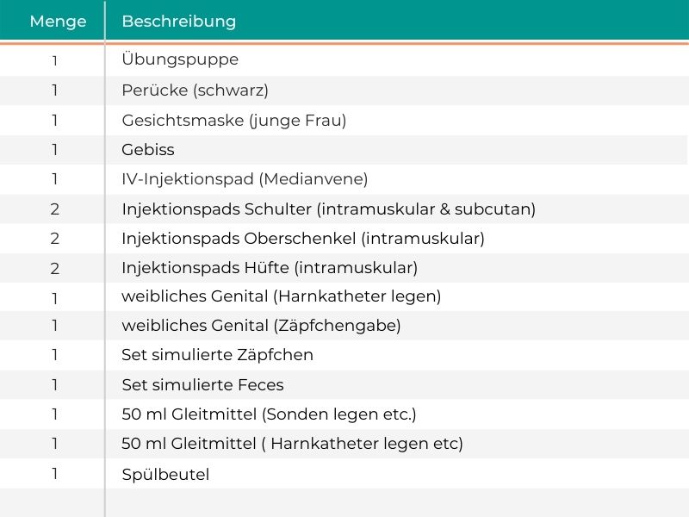The height and width of the screenshot is (517, 689).
Task: Click weibliches Genital (Harnkatheter legen) text
Action: (x=282, y=296)
